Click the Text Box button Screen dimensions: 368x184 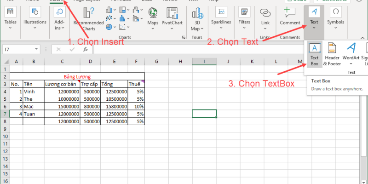coord(314,53)
